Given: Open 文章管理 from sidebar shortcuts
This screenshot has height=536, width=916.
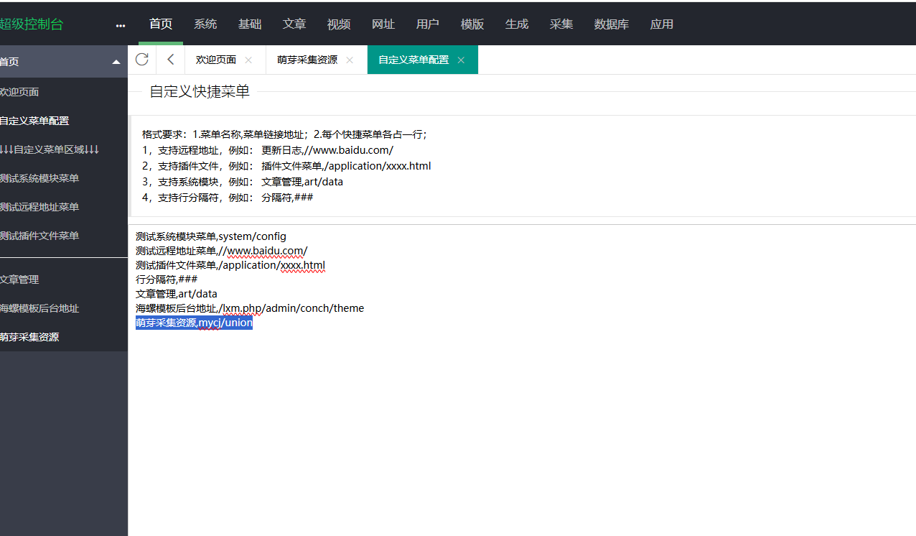Looking at the screenshot, I should pyautogui.click(x=19, y=279).
